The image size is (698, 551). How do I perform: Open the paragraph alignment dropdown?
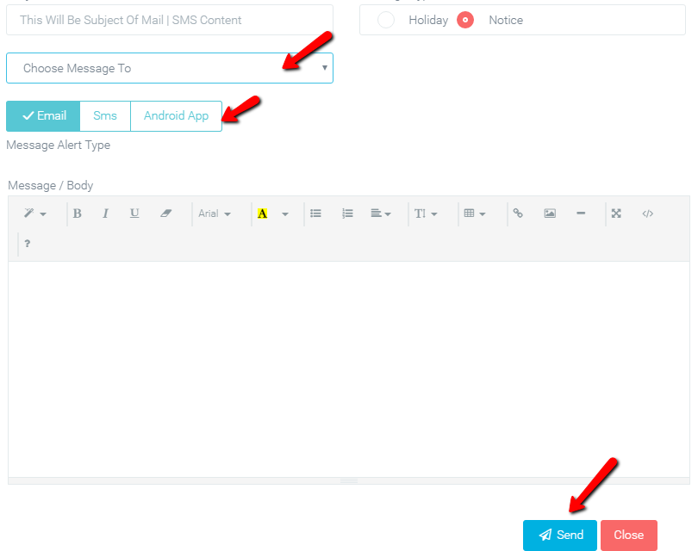381,214
